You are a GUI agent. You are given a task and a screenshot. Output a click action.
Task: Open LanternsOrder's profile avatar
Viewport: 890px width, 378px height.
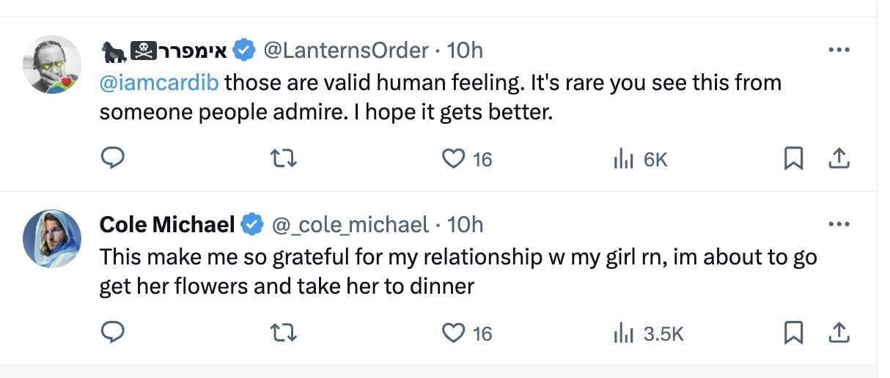click(x=52, y=64)
